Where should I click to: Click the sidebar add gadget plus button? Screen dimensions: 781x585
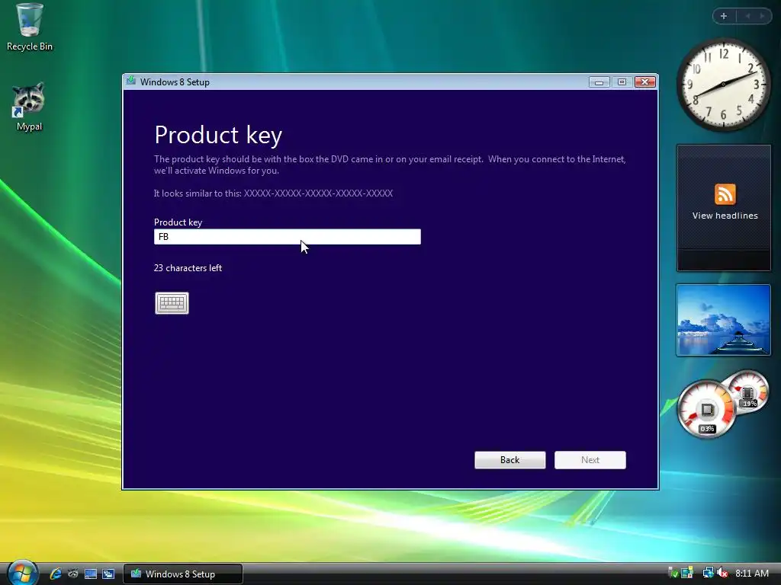724,16
